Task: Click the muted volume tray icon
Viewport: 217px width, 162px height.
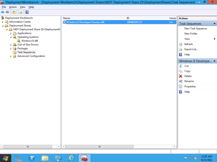Action: (196, 158)
